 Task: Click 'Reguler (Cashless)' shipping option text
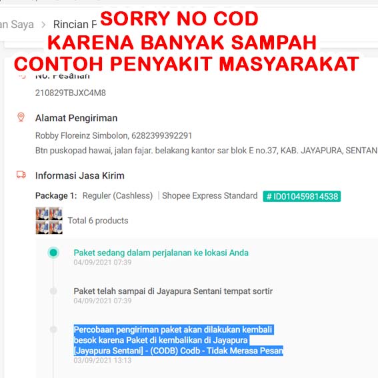coord(117,196)
